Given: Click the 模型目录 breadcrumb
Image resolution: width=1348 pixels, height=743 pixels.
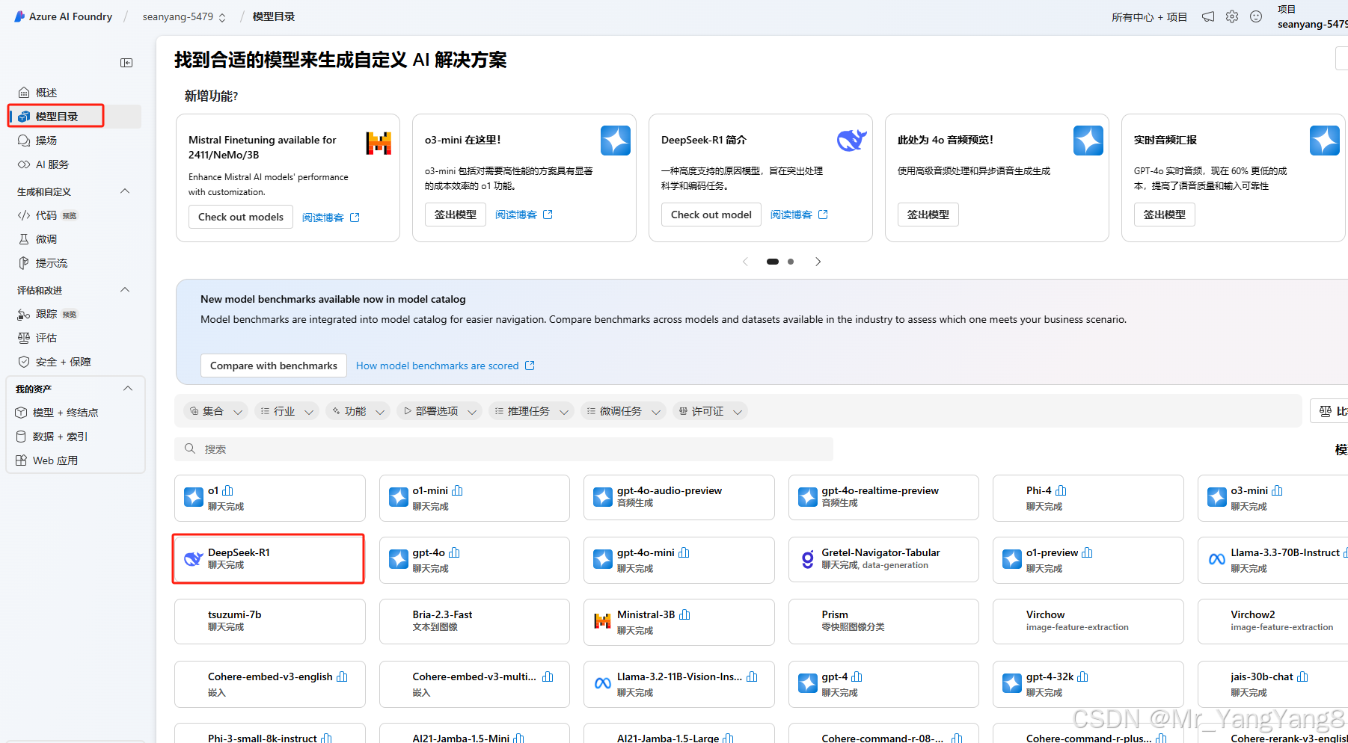Looking at the screenshot, I should (274, 16).
